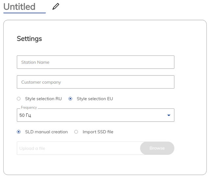Click the Frequency dropdown arrow

coord(169,115)
